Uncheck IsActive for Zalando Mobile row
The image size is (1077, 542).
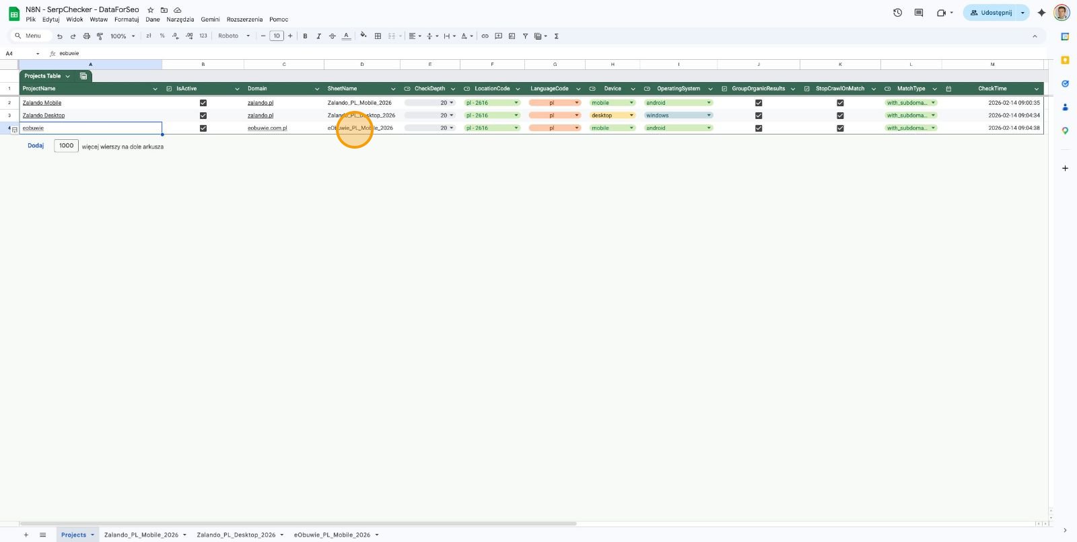[203, 103]
